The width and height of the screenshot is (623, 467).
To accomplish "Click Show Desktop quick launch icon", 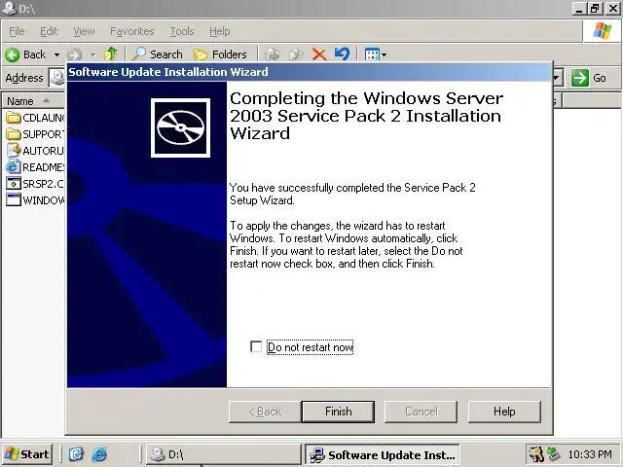I will click(76, 454).
